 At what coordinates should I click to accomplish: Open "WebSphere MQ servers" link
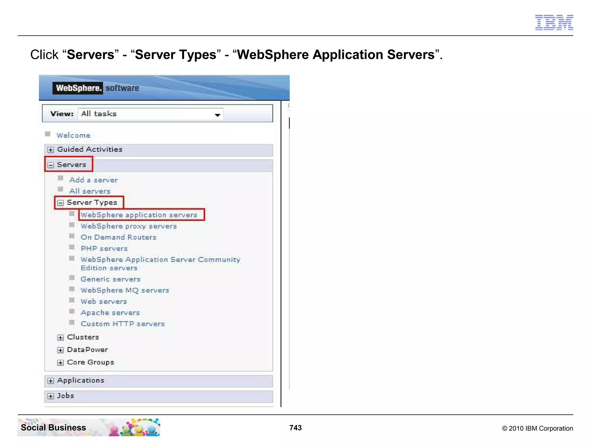coord(125,290)
